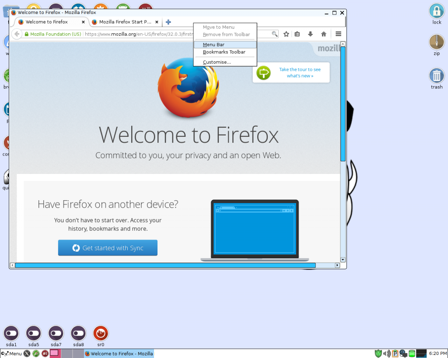The height and width of the screenshot is (358, 448).
Task: Bookmark this page with the star icon
Action: pyautogui.click(x=286, y=34)
